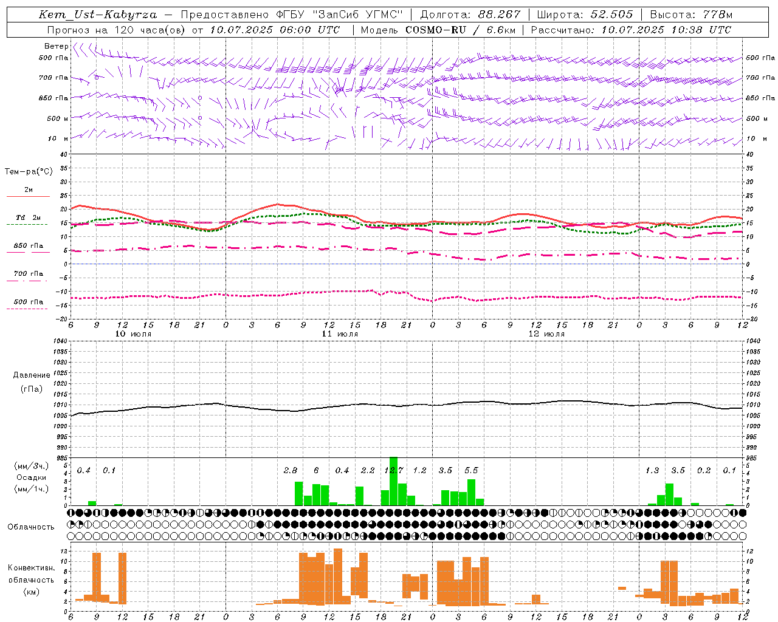
Task: Select the calculation time 10.07.2025 10:38 UTC
Action: (666, 30)
